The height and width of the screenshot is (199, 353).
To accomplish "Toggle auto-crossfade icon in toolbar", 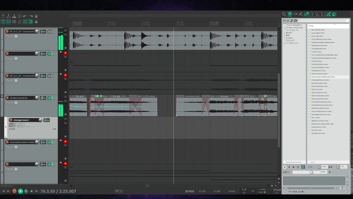I will pos(3,22).
